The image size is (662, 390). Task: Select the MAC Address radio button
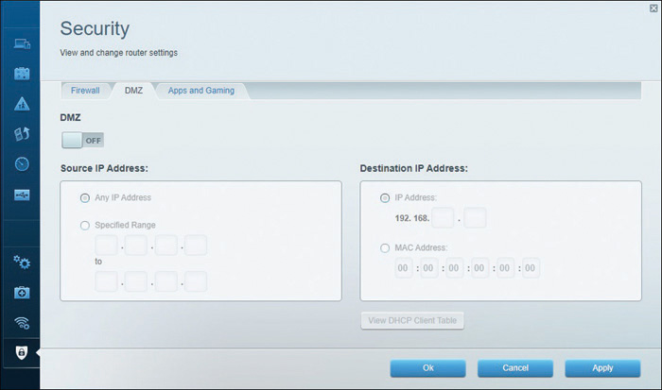(385, 248)
